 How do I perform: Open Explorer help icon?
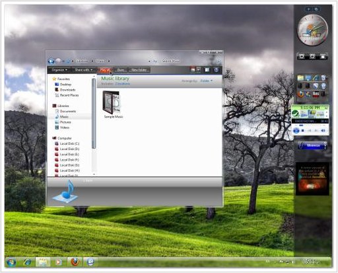coord(217,70)
